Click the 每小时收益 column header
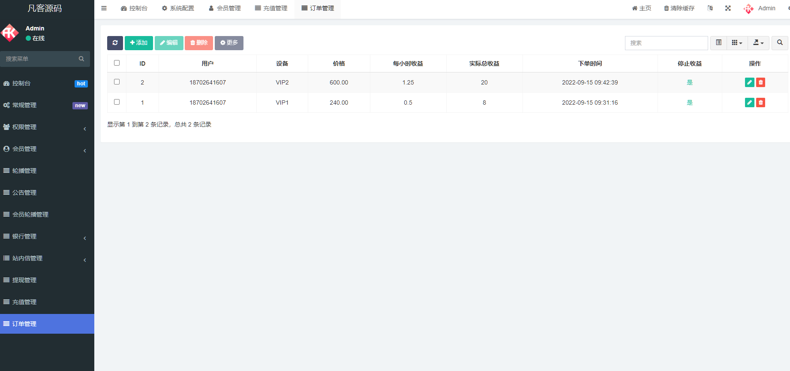The image size is (790, 371). (408, 63)
